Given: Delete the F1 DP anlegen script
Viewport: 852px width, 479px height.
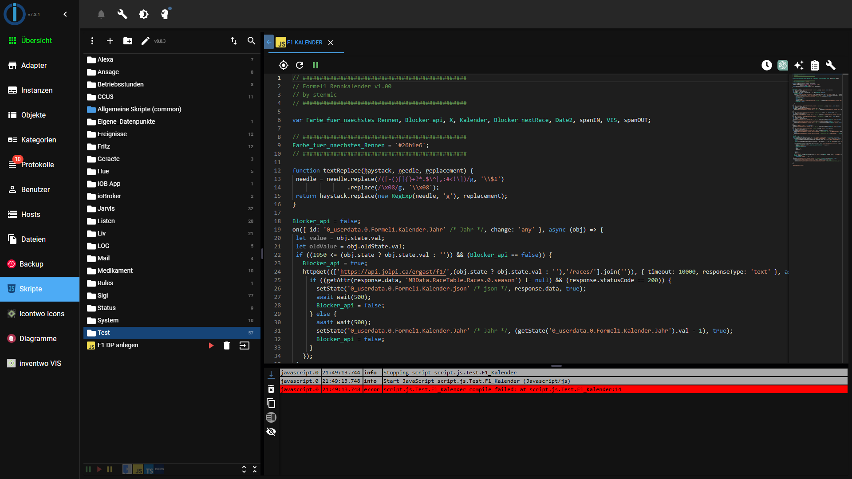Looking at the screenshot, I should pyautogui.click(x=227, y=346).
